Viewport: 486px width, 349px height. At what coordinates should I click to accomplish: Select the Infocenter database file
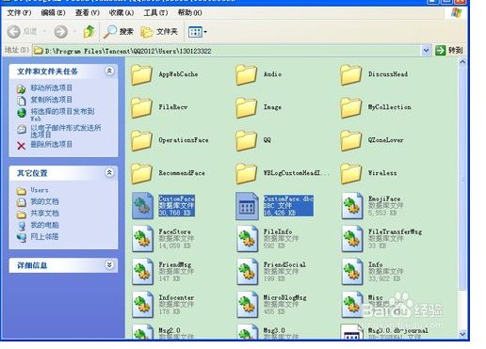pos(163,305)
